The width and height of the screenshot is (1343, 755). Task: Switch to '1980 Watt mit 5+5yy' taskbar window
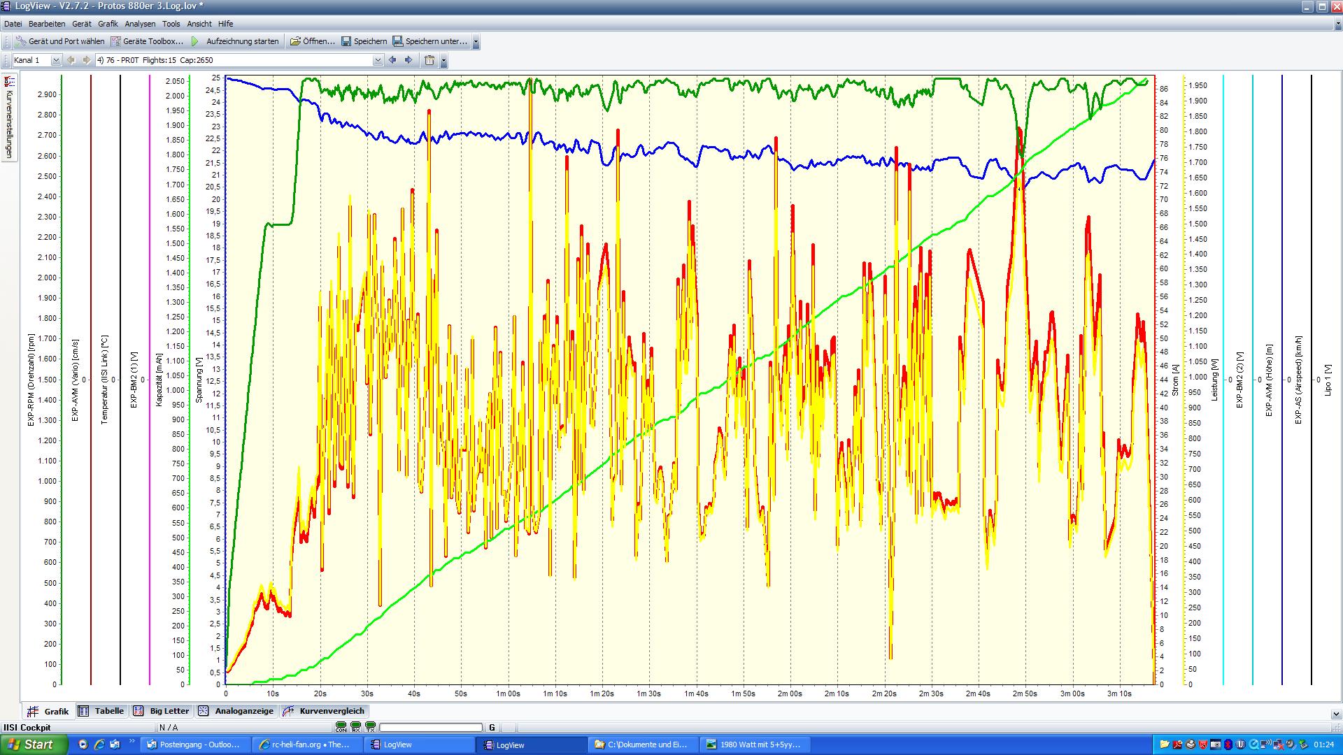pos(756,745)
